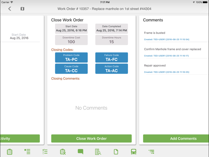Click the 'No Comments' placeholder text

91,108
